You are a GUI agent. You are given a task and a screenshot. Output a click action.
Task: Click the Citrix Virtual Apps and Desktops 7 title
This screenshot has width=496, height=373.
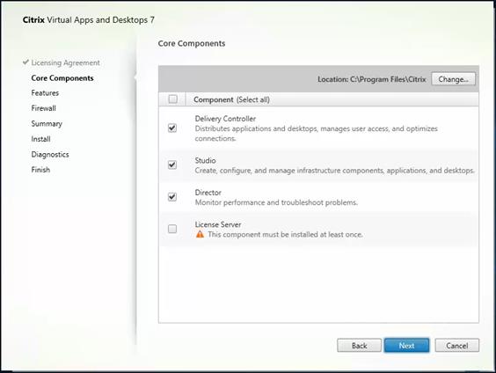coord(89,20)
